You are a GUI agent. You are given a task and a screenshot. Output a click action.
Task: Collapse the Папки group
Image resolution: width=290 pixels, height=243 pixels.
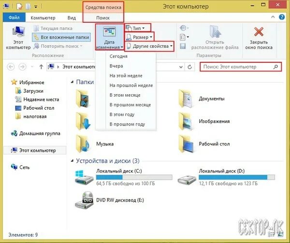(x=72, y=82)
